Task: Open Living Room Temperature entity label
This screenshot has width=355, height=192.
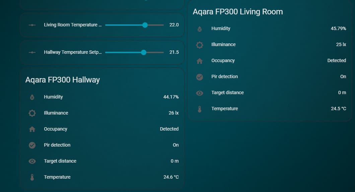Action: [x=225, y=109]
